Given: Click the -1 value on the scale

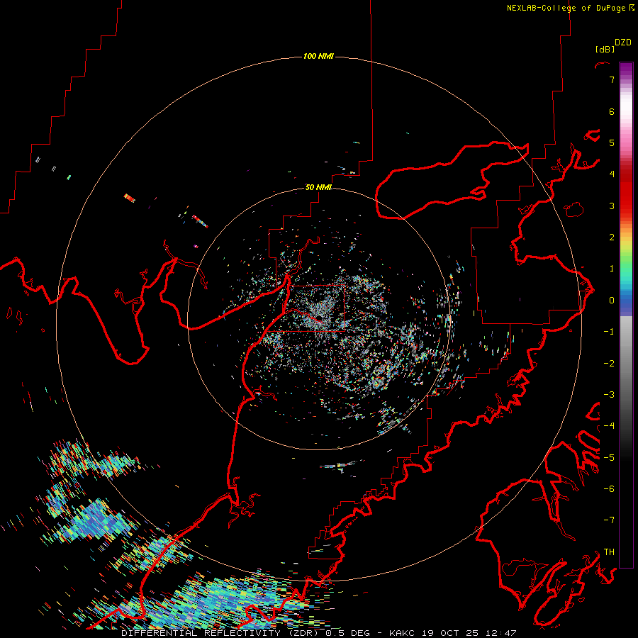Looking at the screenshot, I should [x=609, y=332].
